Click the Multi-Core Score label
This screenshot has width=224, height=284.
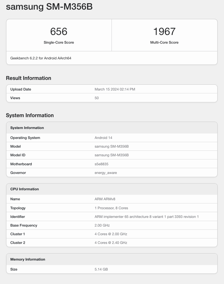coord(164,42)
